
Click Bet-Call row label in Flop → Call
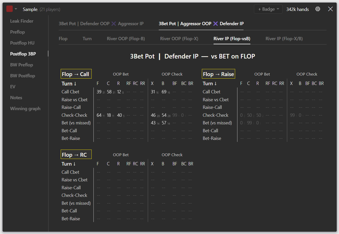point(69,131)
